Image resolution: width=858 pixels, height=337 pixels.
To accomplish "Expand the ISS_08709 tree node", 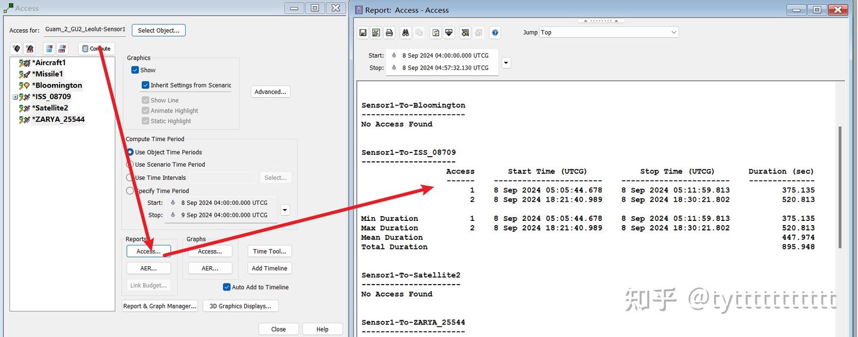I will [15, 97].
